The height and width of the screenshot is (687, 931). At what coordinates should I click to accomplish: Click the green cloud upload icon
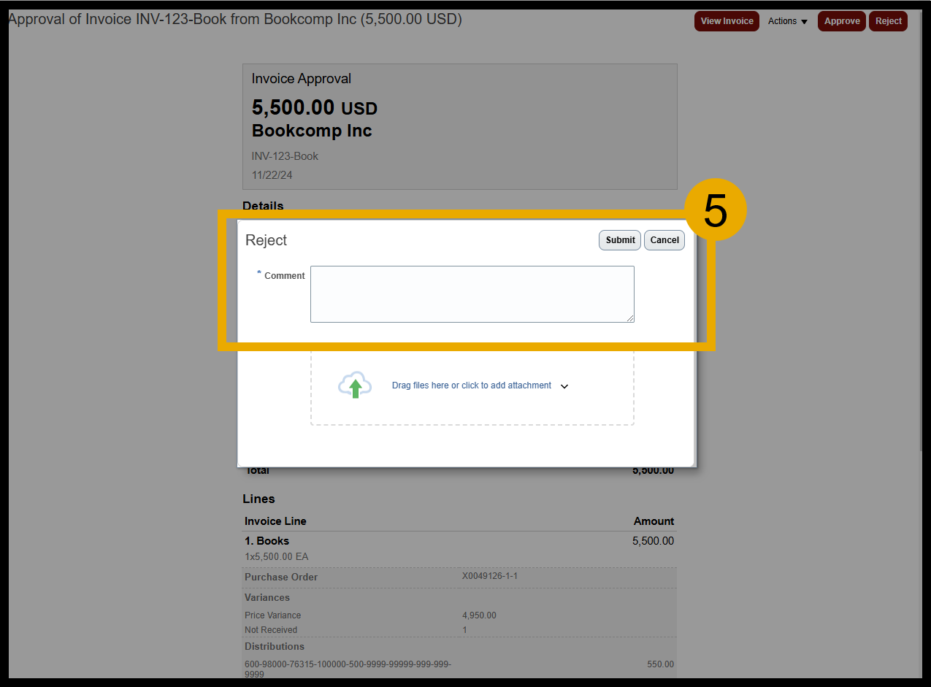[355, 385]
